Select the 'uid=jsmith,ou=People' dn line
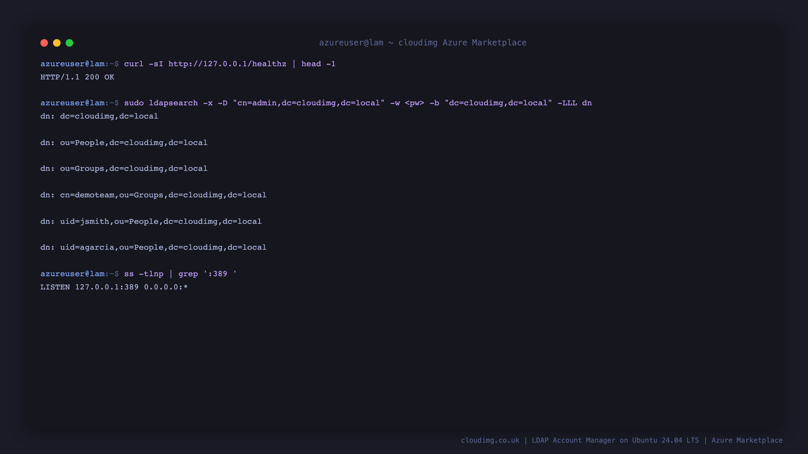This screenshot has width=808, height=454. pos(151,221)
